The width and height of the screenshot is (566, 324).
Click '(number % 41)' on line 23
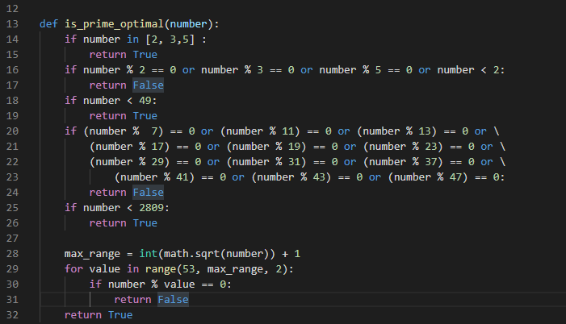coord(154,177)
